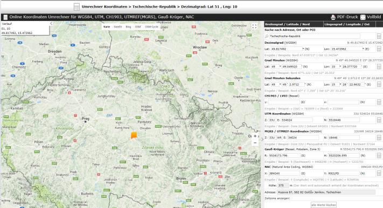Collapse the Verlauf history panel arrow
383x208 pixels.
[51, 24]
